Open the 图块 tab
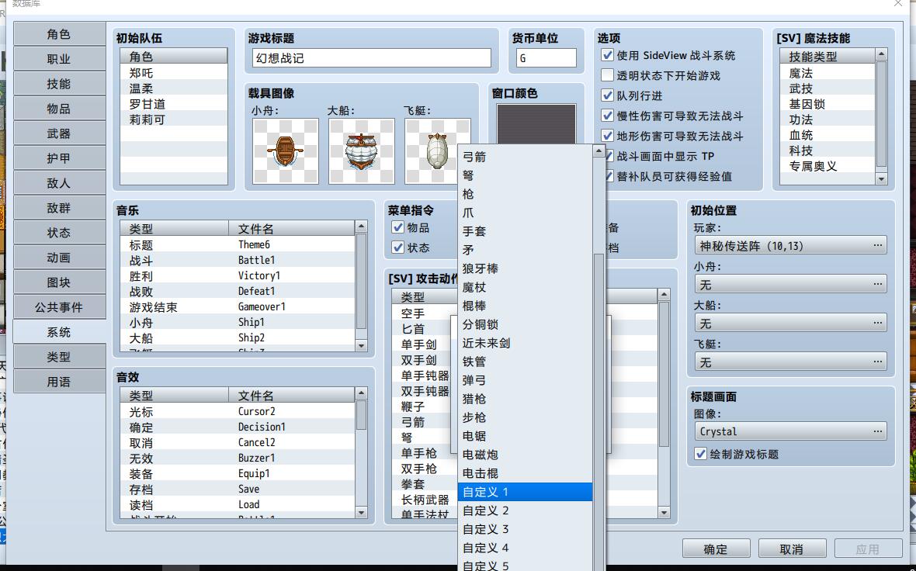This screenshot has height=571, width=916. [59, 282]
